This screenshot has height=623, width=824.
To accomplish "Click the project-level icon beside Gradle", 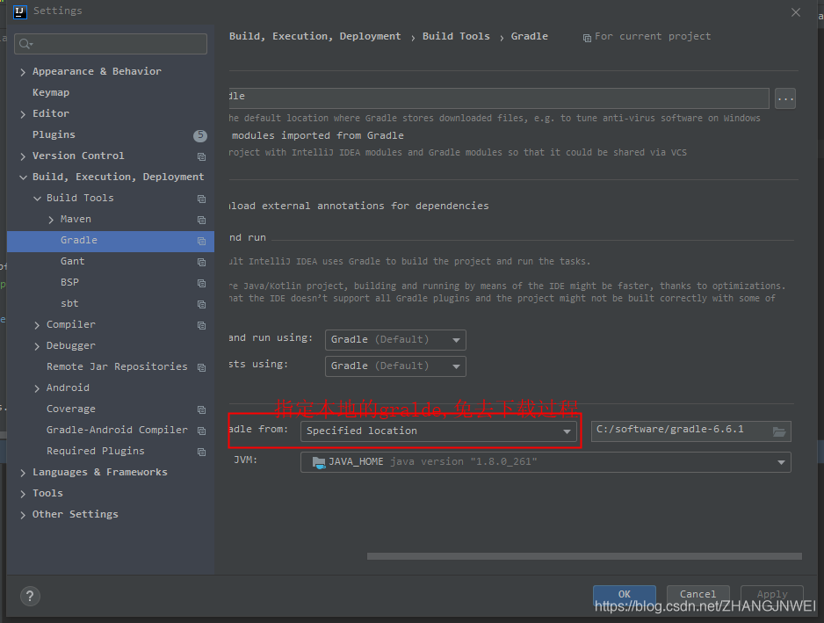I will pos(201,241).
